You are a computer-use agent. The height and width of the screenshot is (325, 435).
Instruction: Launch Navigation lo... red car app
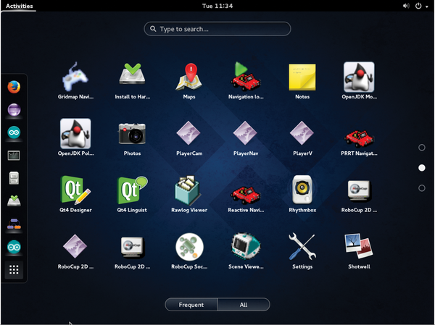point(246,80)
